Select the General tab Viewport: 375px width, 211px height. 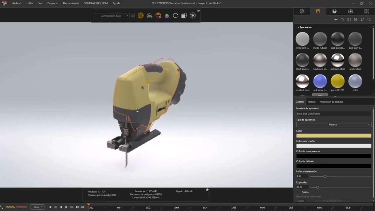300,102
